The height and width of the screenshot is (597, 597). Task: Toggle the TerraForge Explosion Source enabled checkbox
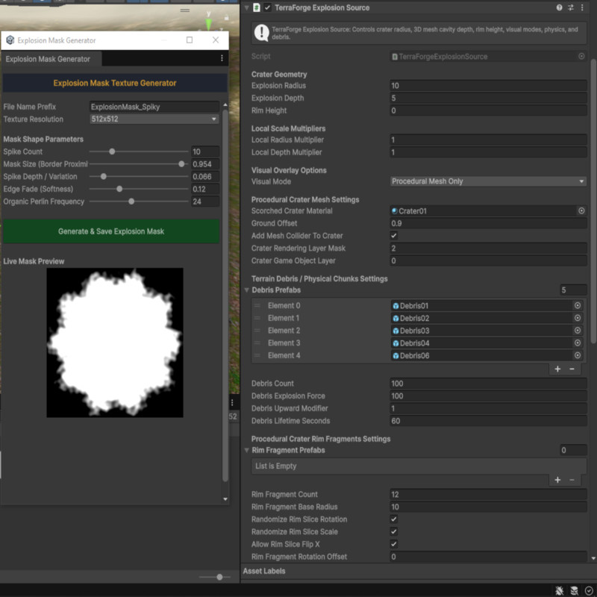tap(268, 7)
